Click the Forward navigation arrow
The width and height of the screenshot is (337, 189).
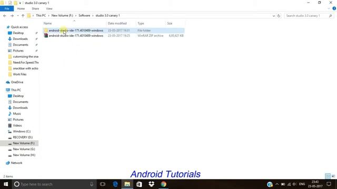coord(12,16)
